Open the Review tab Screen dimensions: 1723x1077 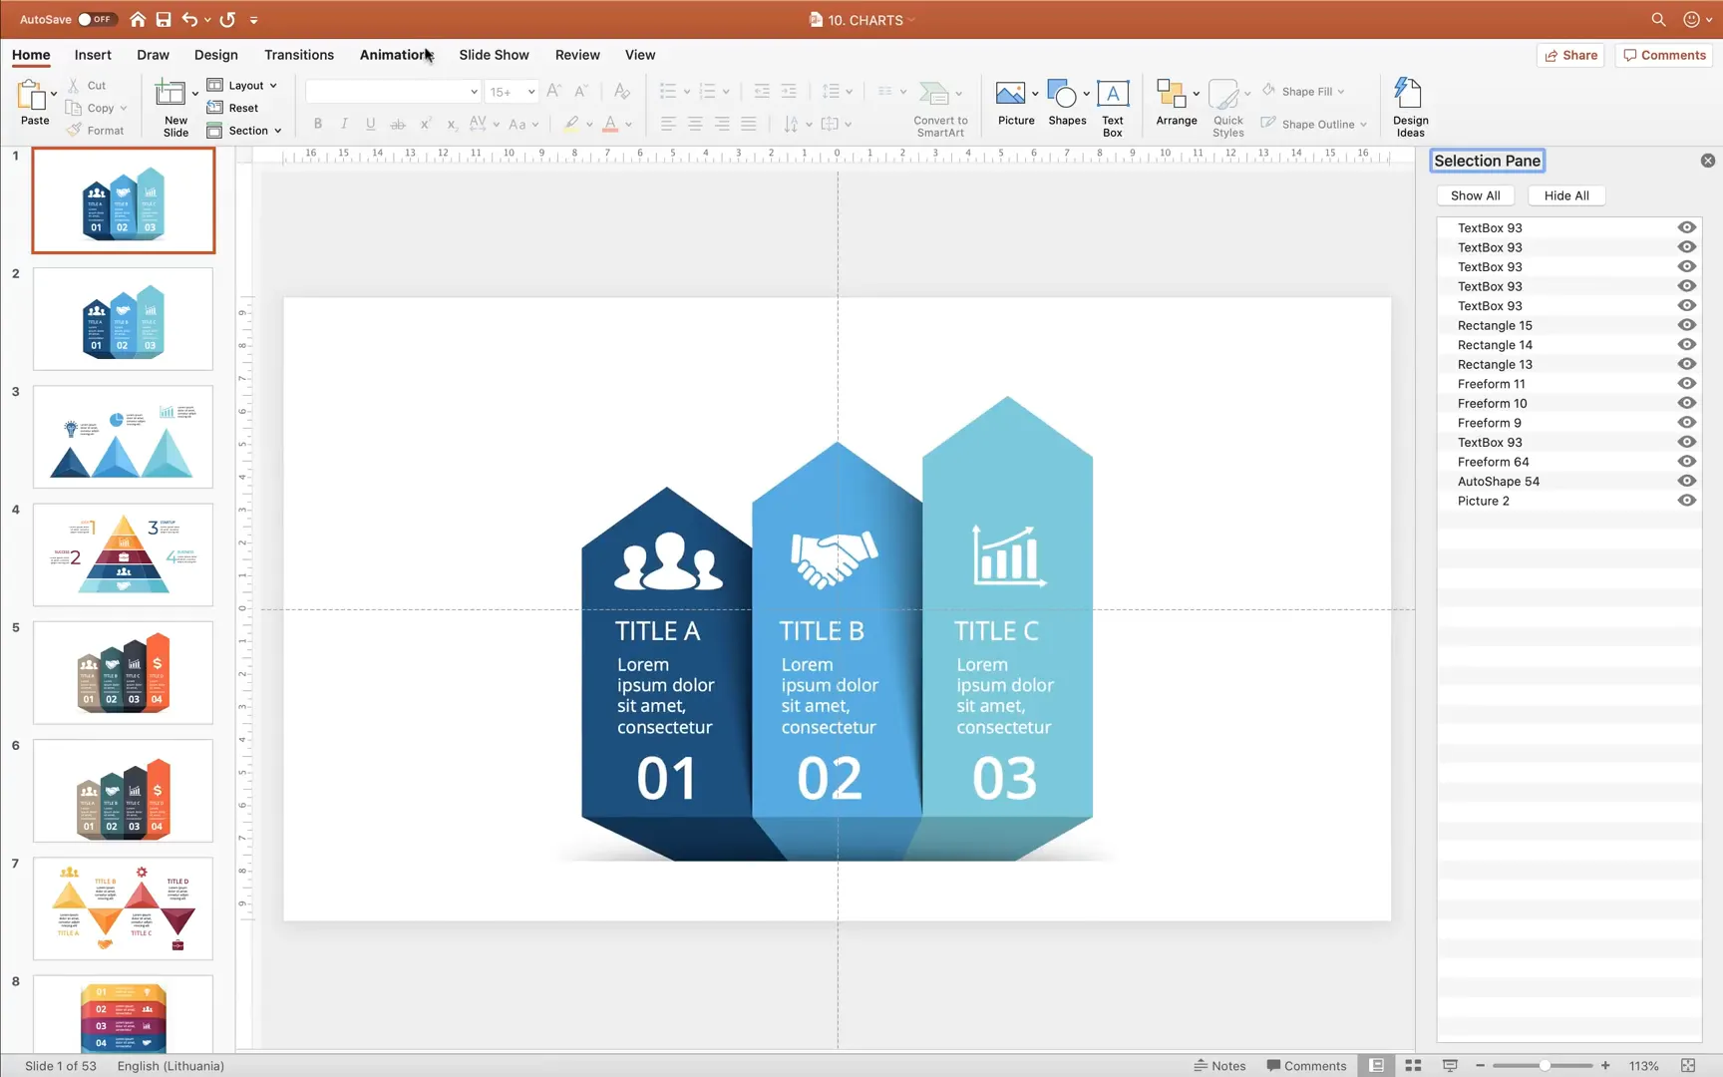(x=576, y=55)
